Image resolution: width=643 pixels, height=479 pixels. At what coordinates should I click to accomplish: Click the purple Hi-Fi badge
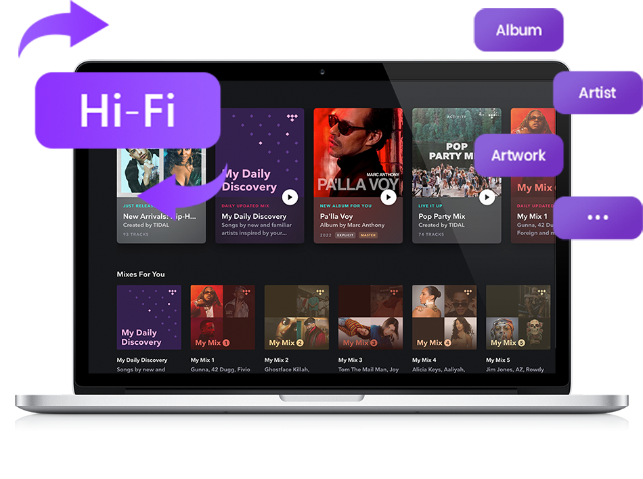point(127,110)
